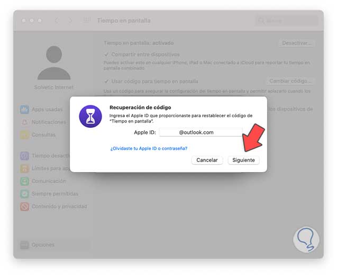Open Tiempo desactivado icon in sidebar
Screen dimensions: 337x275
(x=24, y=156)
